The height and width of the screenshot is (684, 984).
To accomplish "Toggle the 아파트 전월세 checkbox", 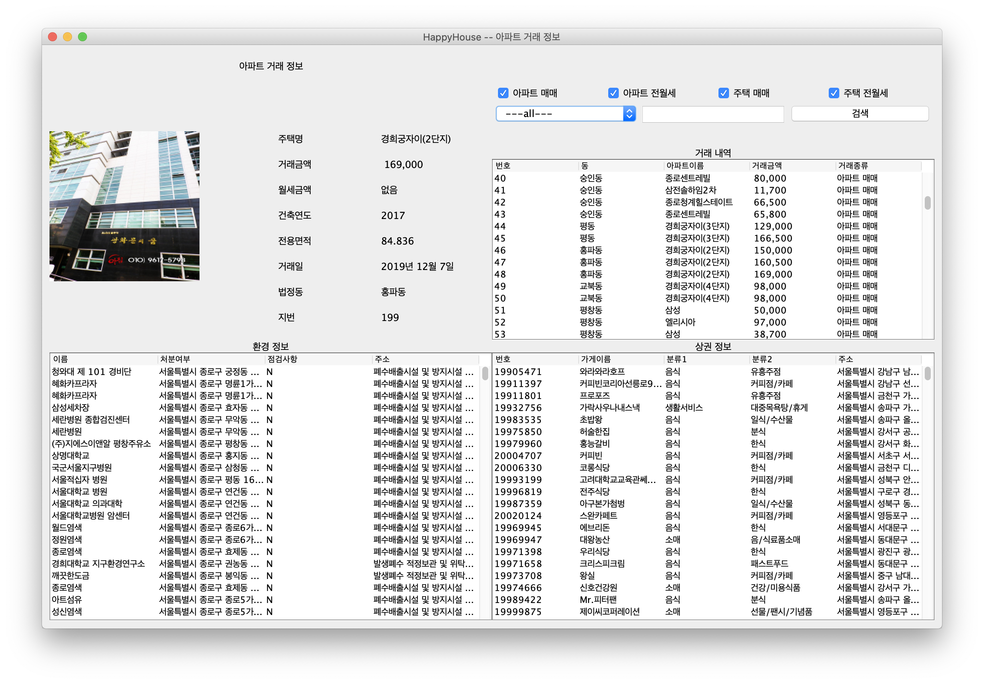I will tap(613, 93).
